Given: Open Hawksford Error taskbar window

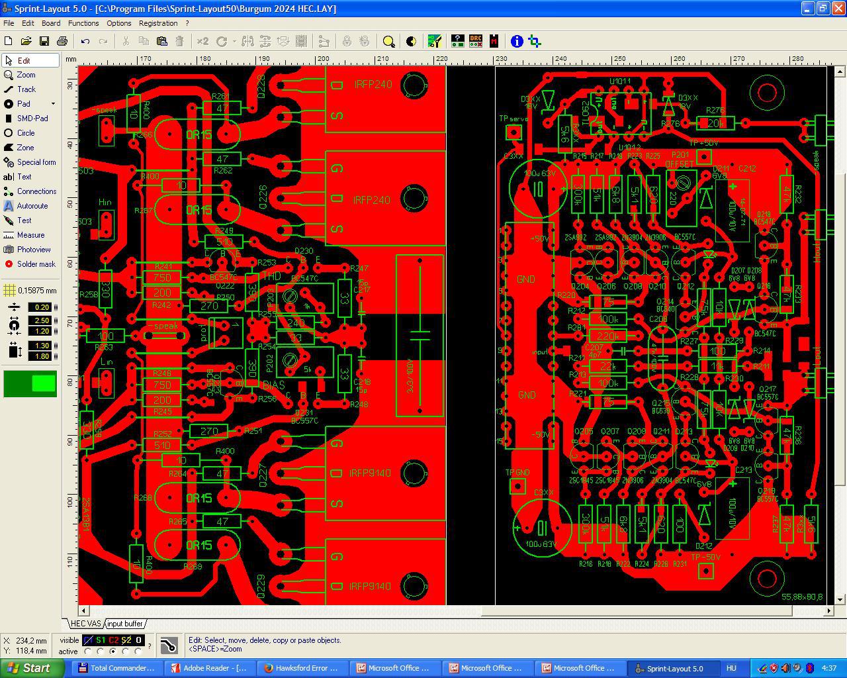Looking at the screenshot, I should (300, 668).
